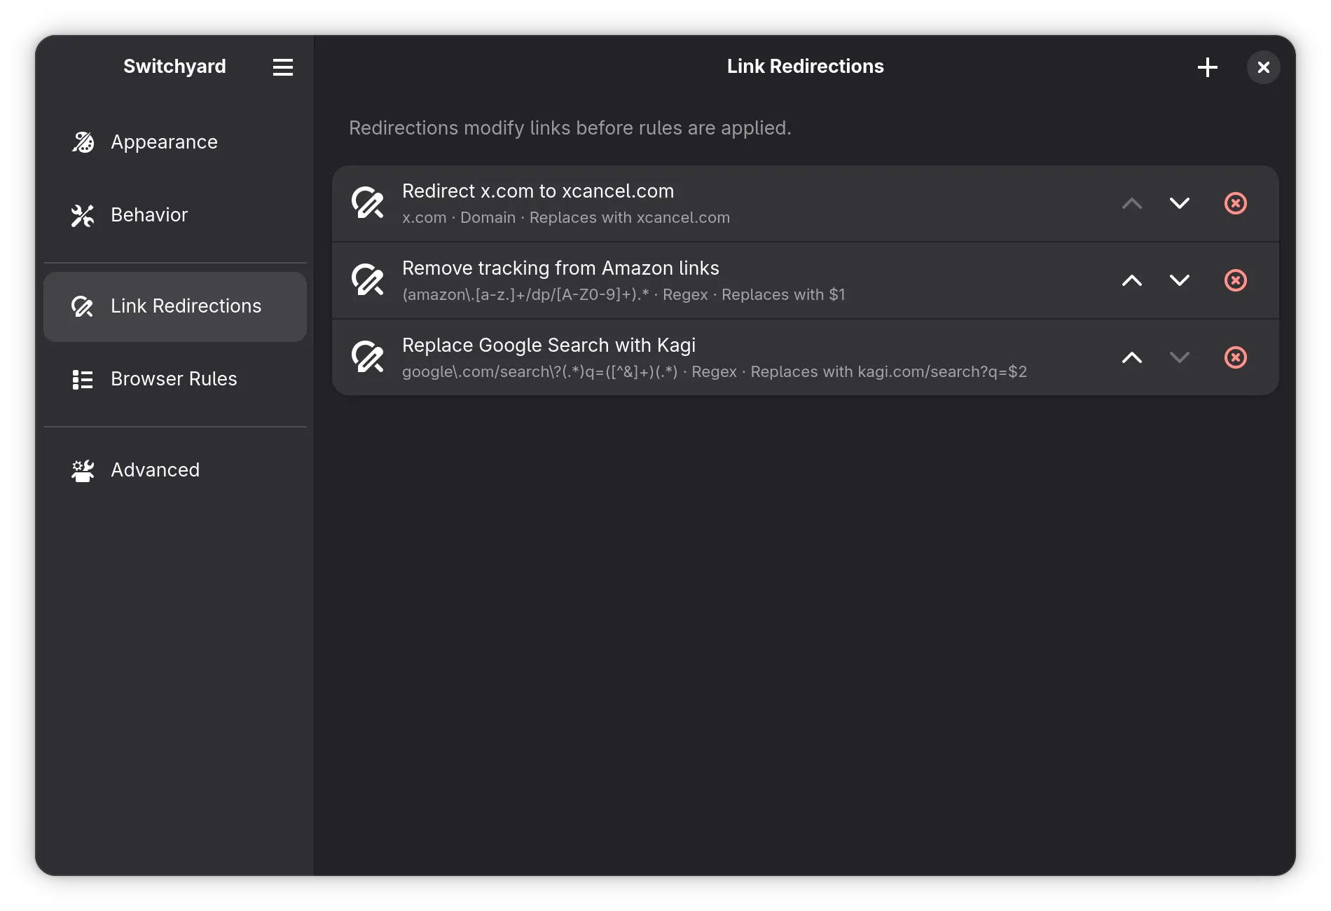Move the Kagi rule down
This screenshot has height=911, width=1331.
(x=1180, y=357)
